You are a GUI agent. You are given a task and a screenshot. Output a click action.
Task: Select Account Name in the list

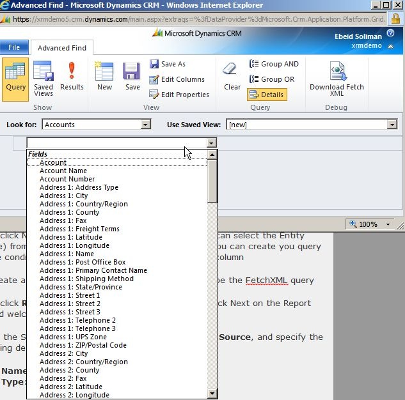(x=117, y=171)
